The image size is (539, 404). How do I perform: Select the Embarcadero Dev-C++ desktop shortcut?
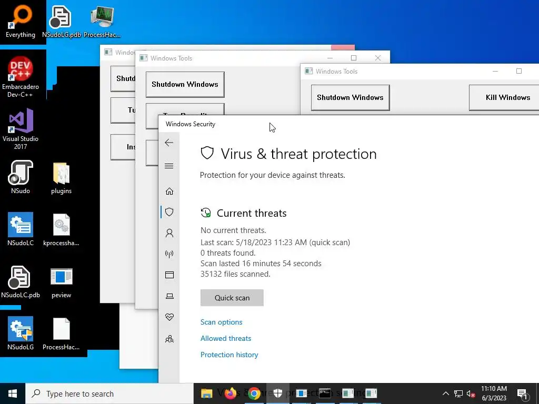tap(21, 77)
